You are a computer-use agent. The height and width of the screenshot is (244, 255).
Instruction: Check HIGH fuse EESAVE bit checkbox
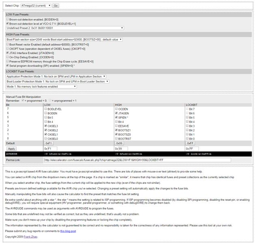coord(116,126)
